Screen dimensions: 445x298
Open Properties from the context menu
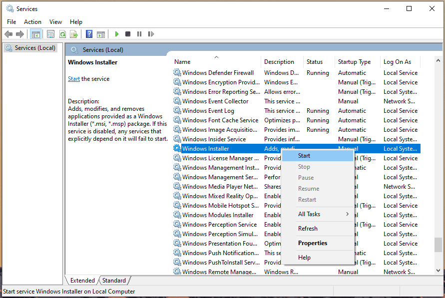pyautogui.click(x=313, y=243)
